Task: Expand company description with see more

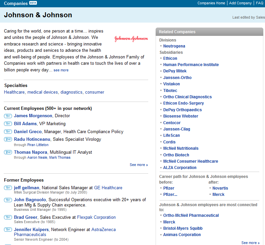Action: tap(61, 70)
